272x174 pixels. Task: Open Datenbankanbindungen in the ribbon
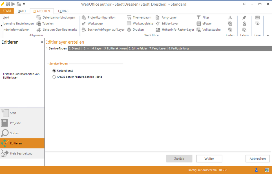56,17
